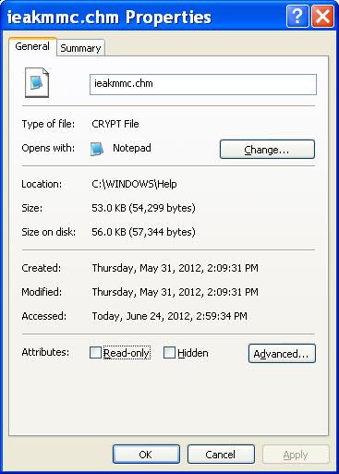Click the Size on disk label
The image size is (339, 474).
pos(49,232)
